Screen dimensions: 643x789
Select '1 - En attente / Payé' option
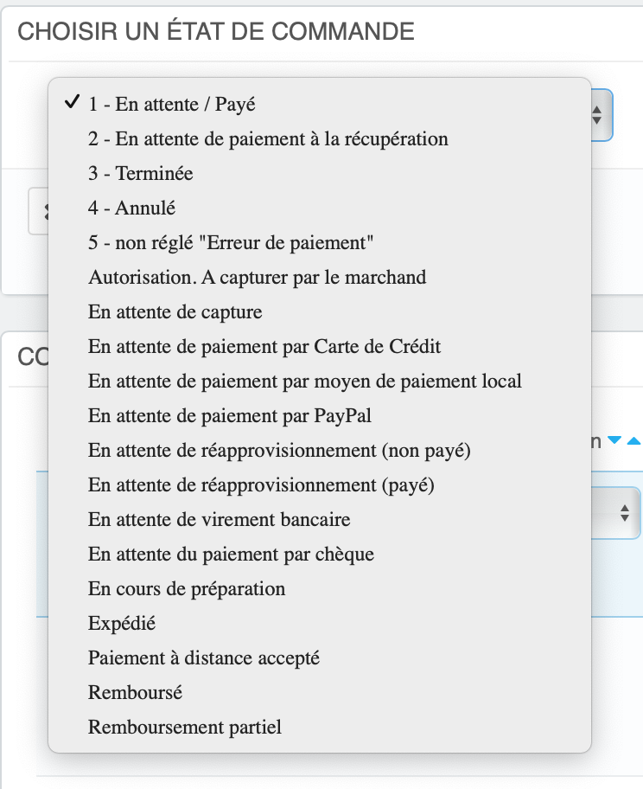[319, 104]
